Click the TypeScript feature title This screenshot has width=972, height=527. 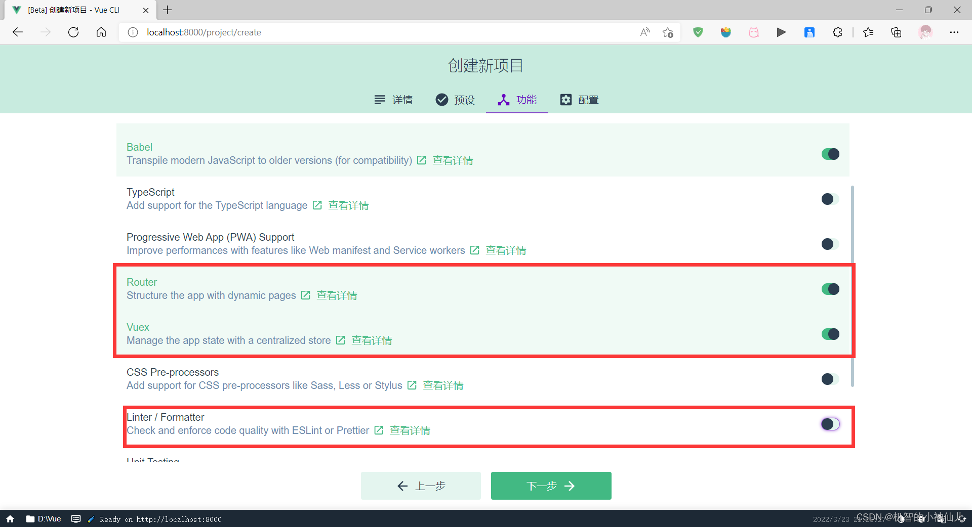[150, 192]
